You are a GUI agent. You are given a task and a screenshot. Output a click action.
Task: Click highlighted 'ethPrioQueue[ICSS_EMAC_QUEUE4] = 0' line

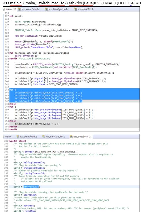(x=48, y=101)
